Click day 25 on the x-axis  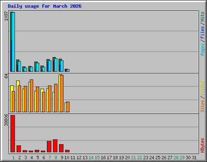tap(158, 158)
